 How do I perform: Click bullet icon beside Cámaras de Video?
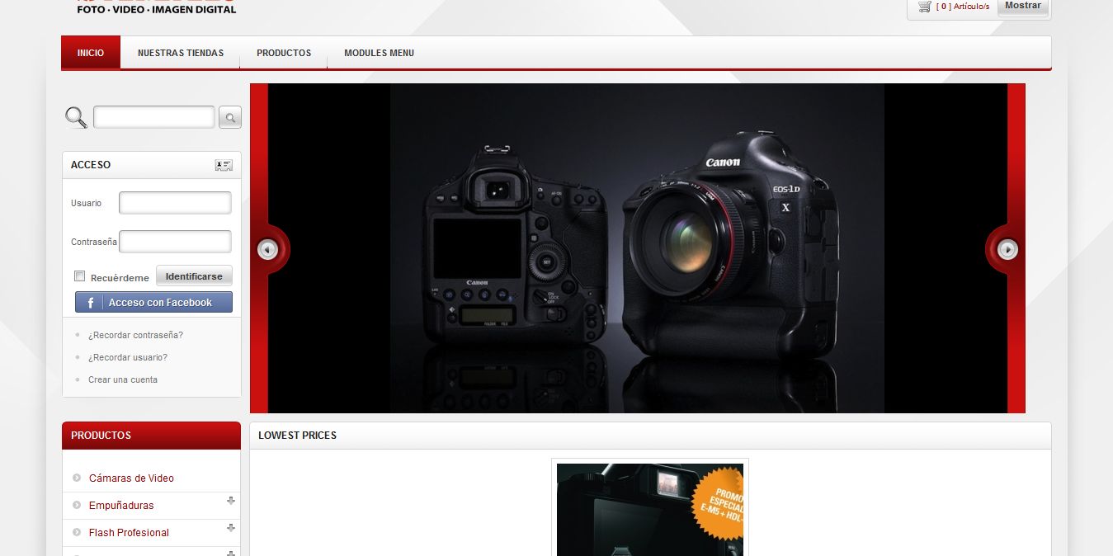[x=77, y=478]
